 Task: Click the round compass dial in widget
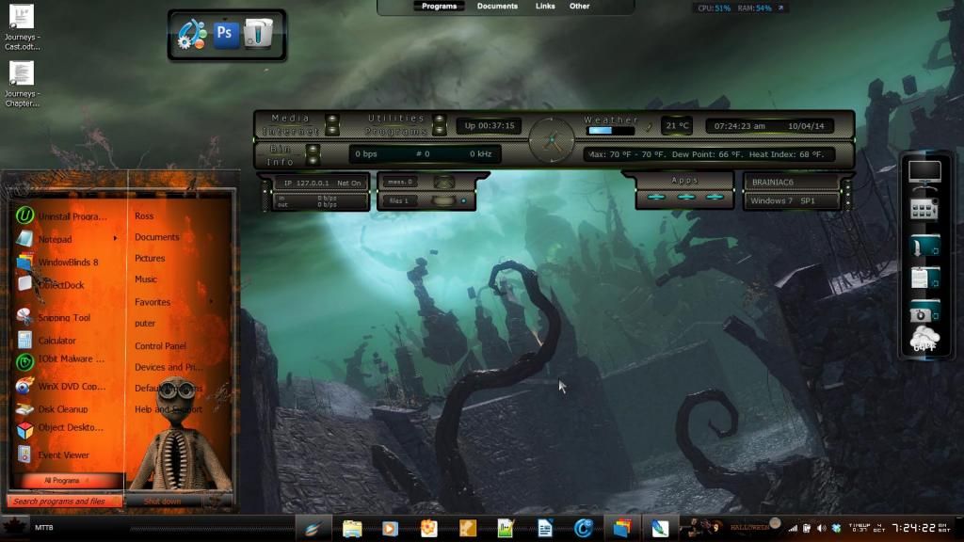pyautogui.click(x=552, y=140)
